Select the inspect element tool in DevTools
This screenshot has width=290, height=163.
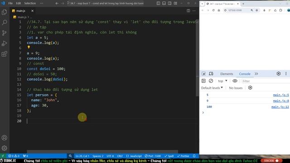(x=203, y=74)
